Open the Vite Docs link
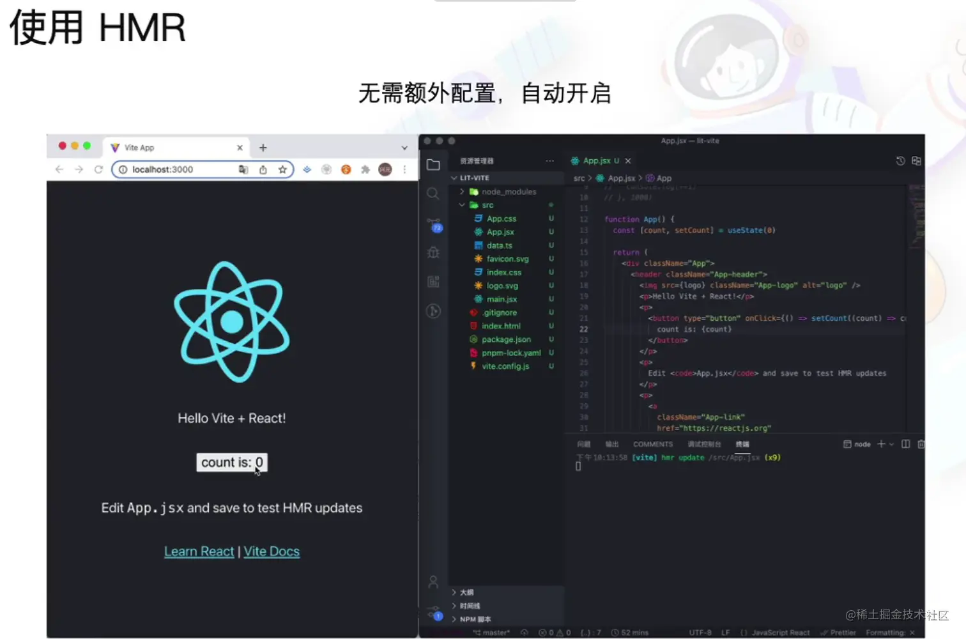This screenshot has height=639, width=966. point(272,551)
